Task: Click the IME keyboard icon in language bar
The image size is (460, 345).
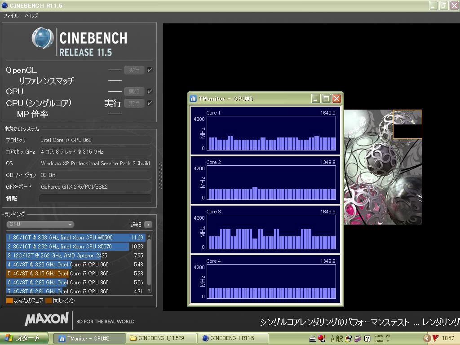Action: 313,338
